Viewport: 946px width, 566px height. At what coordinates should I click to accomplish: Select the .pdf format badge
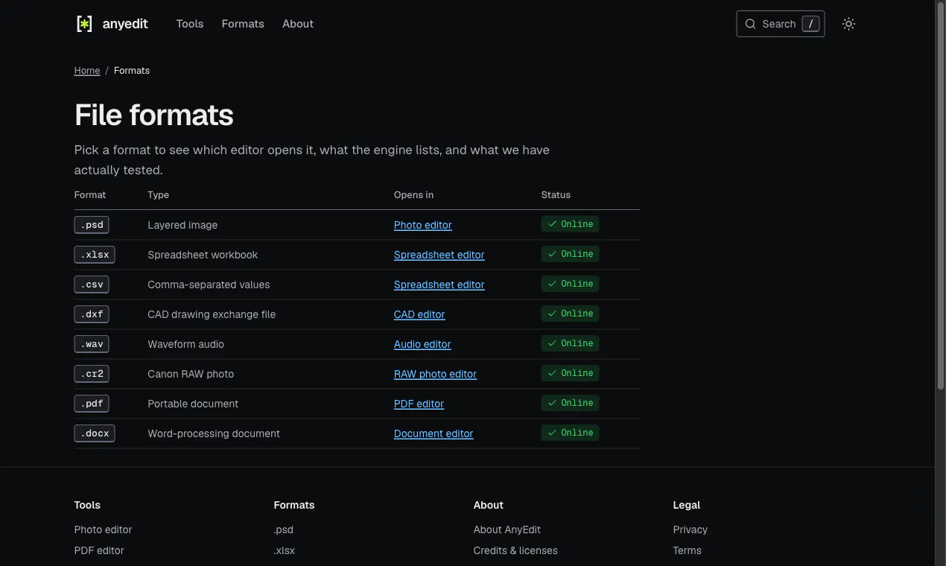coord(92,404)
